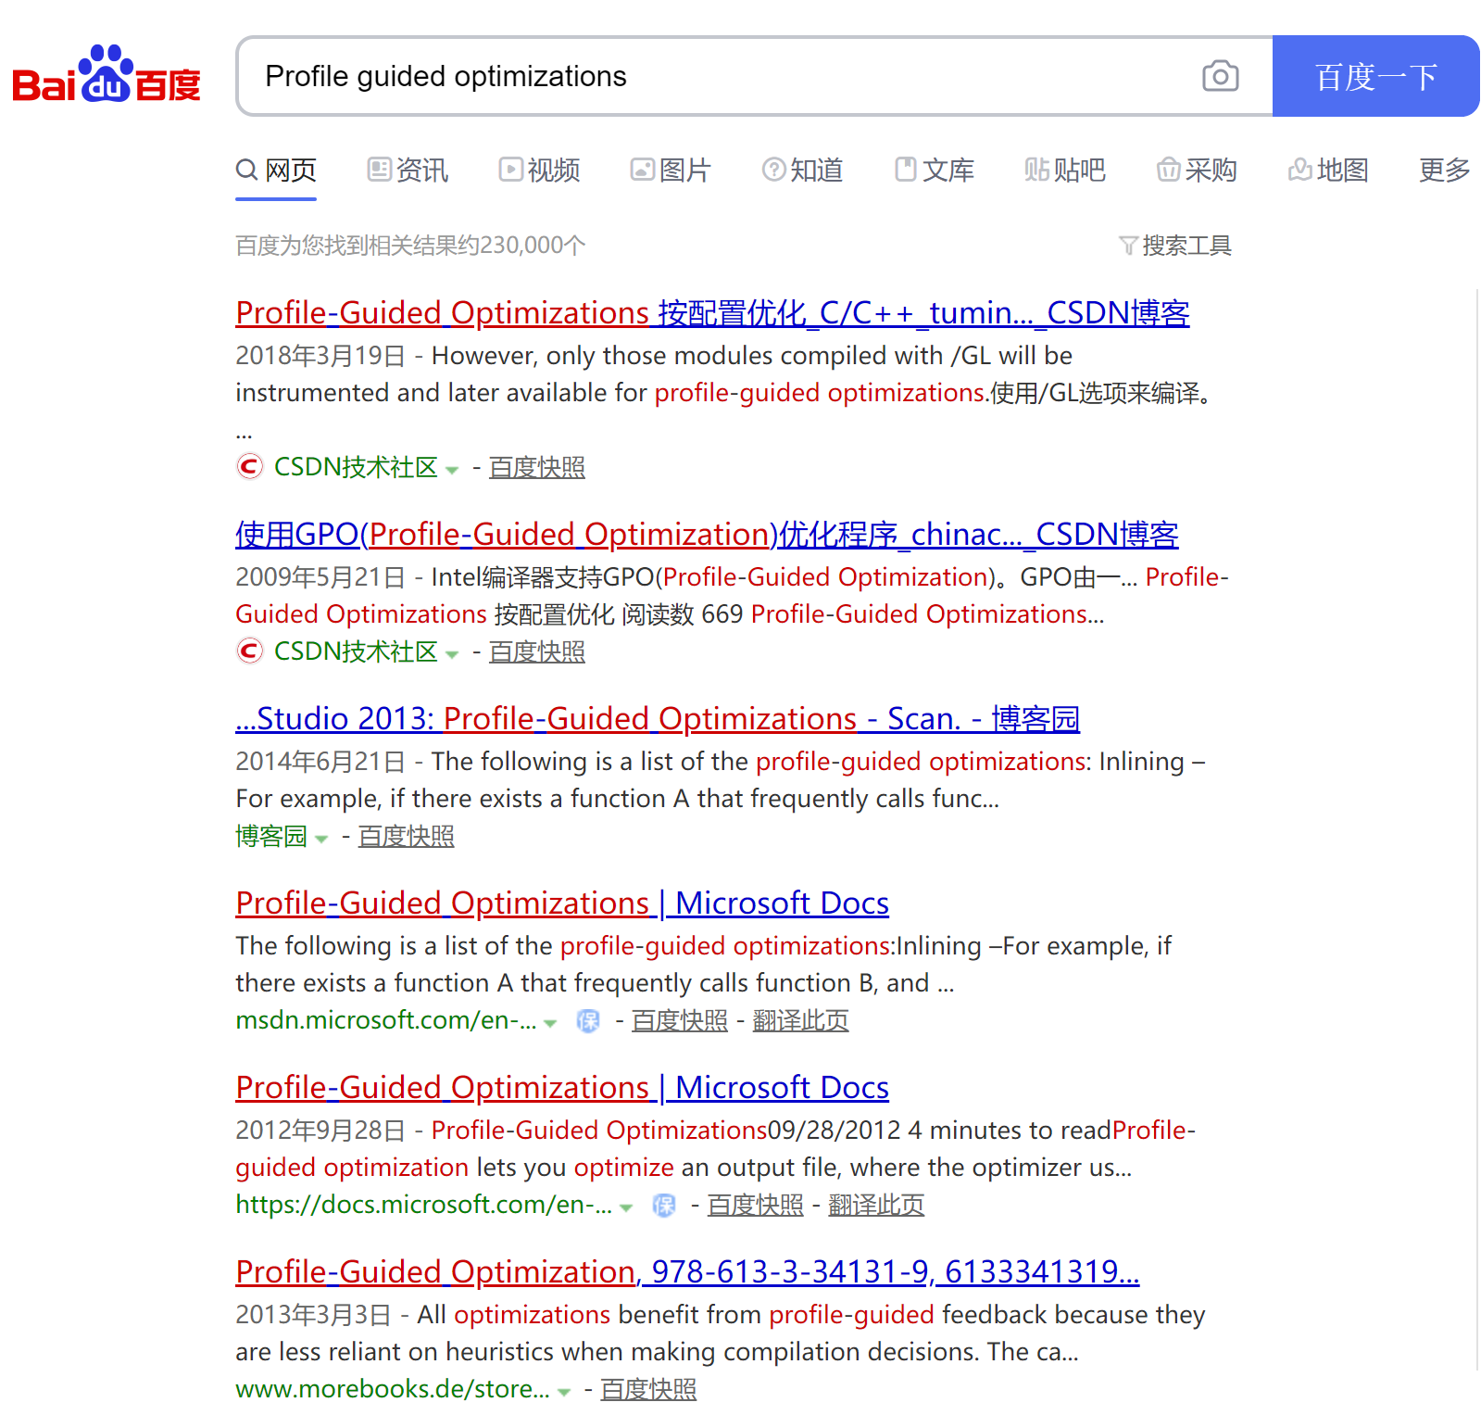Open Studio 2013 Profile-Guided Optimizations 博客园 result

pos(658,719)
